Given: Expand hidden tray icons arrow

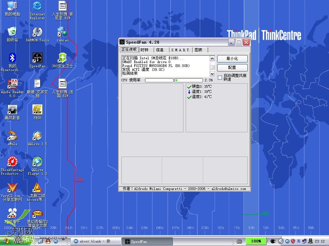Looking at the screenshot, I should 281,241.
